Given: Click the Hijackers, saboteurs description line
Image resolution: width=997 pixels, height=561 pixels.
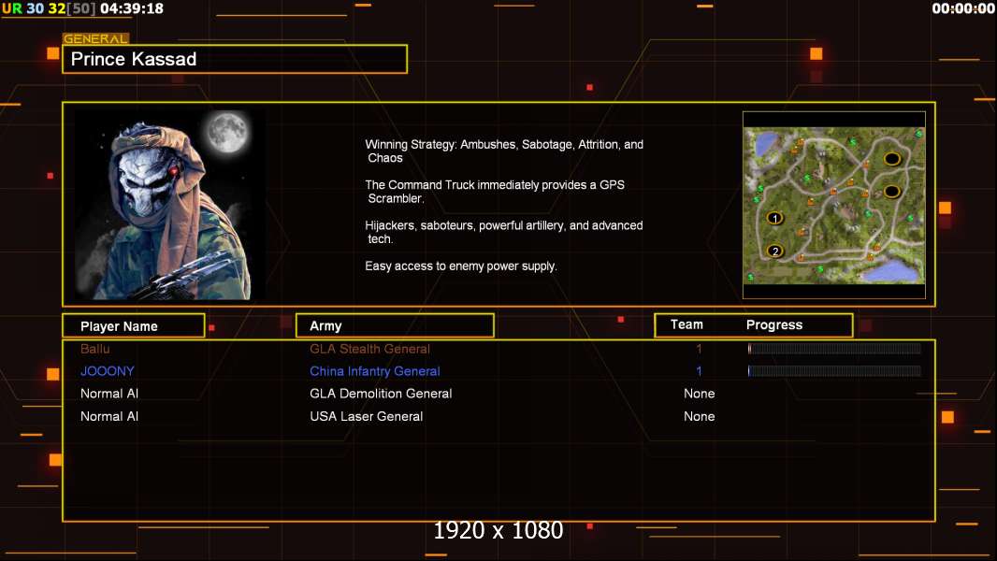Looking at the screenshot, I should pyautogui.click(x=503, y=232).
